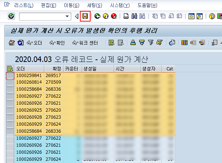Click the yellow Exit arrow icon
The width and height of the screenshot is (222, 163).
point(106,16)
